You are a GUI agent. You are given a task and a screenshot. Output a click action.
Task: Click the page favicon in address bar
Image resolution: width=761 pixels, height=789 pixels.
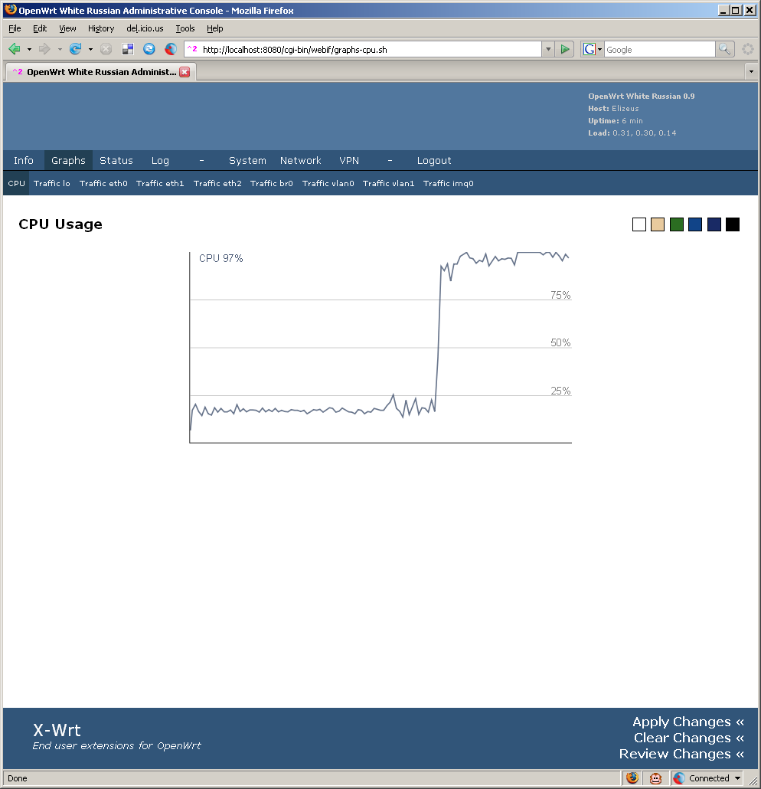[x=192, y=49]
